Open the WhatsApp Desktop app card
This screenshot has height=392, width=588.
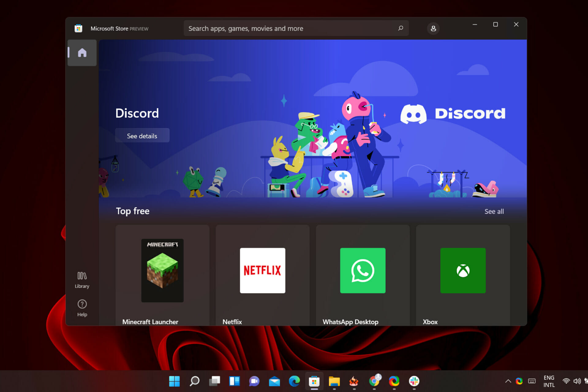coord(363,275)
